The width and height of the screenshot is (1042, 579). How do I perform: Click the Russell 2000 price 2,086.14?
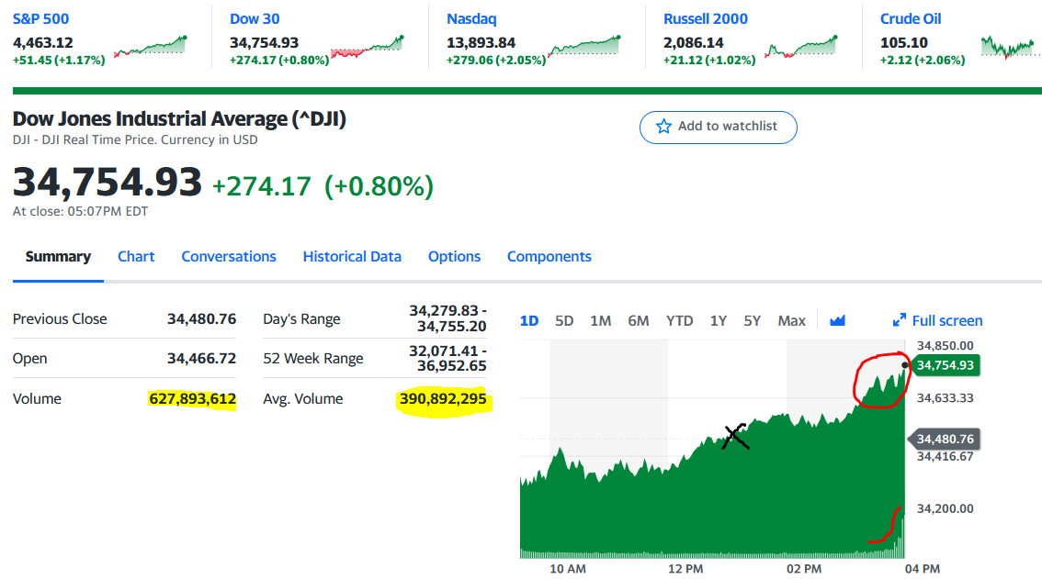pos(693,43)
